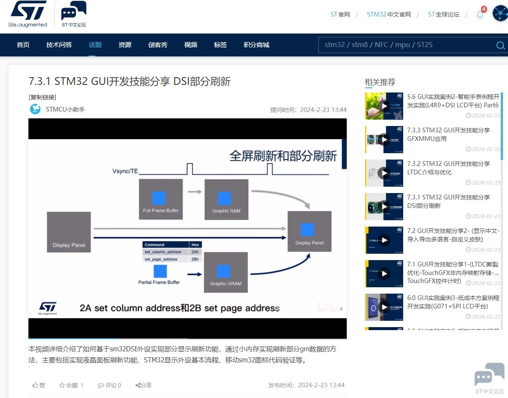Click the video progress bar
Image resolution: width=508 pixels, height=398 pixels.
point(187,338)
